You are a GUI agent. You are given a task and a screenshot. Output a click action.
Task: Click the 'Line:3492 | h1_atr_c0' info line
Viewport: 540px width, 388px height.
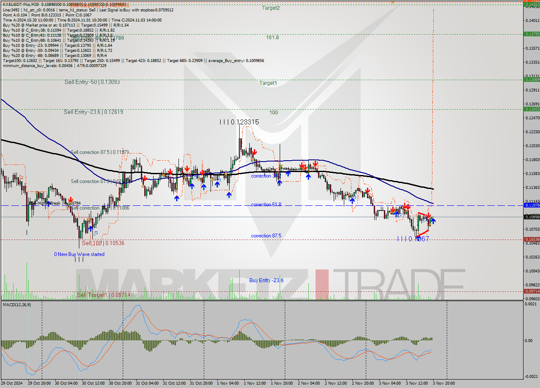(88, 10)
